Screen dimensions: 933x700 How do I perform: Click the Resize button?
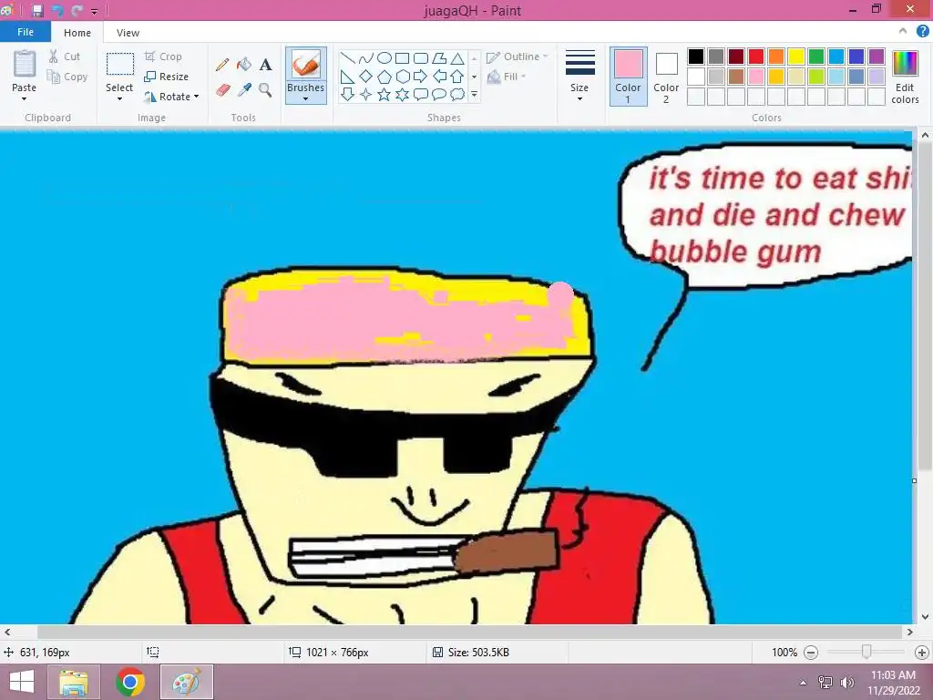point(167,77)
